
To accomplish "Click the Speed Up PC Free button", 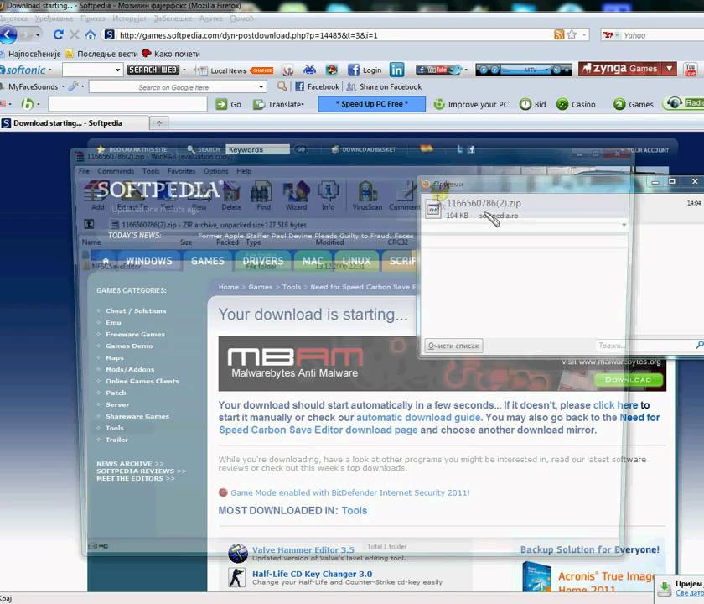I will click(372, 104).
